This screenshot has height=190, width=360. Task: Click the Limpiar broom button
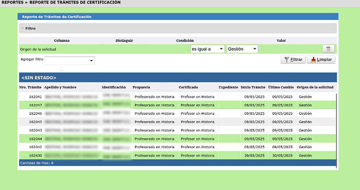321,60
